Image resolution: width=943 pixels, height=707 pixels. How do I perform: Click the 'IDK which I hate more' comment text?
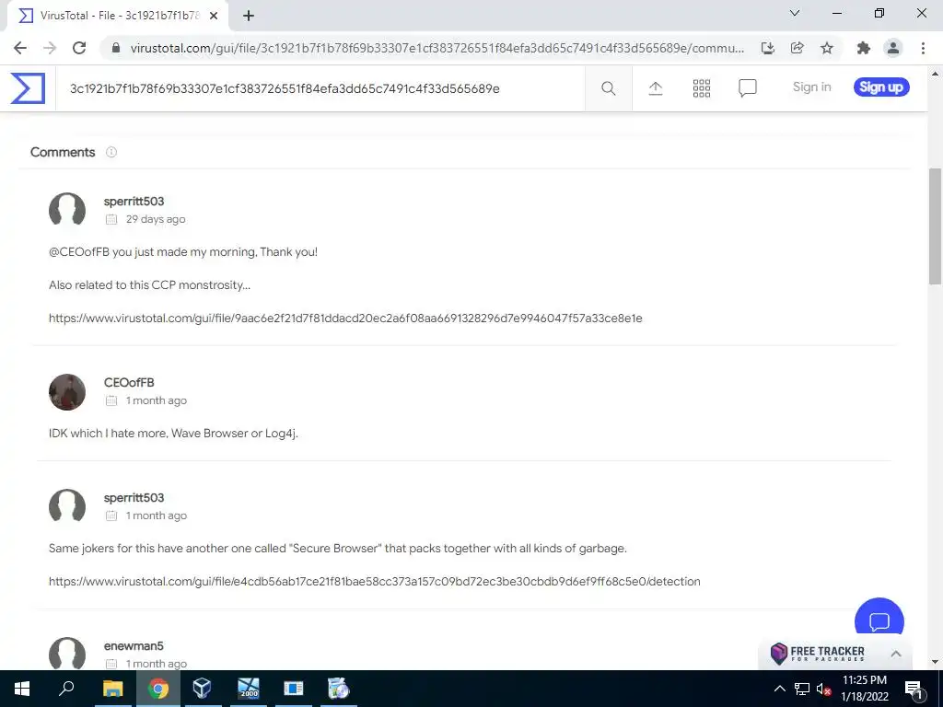click(173, 434)
